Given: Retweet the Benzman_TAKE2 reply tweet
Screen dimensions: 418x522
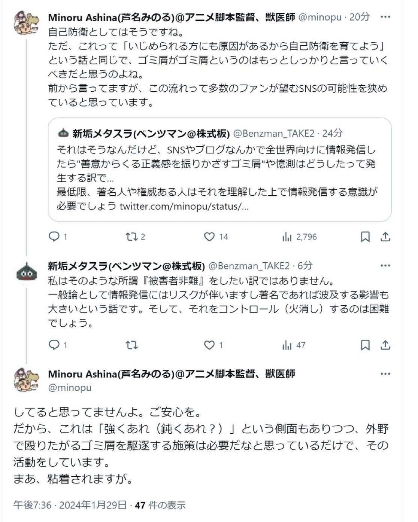Looking at the screenshot, I should click(131, 345).
